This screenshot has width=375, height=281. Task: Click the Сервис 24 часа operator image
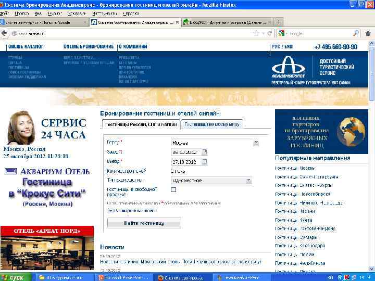click(x=21, y=128)
